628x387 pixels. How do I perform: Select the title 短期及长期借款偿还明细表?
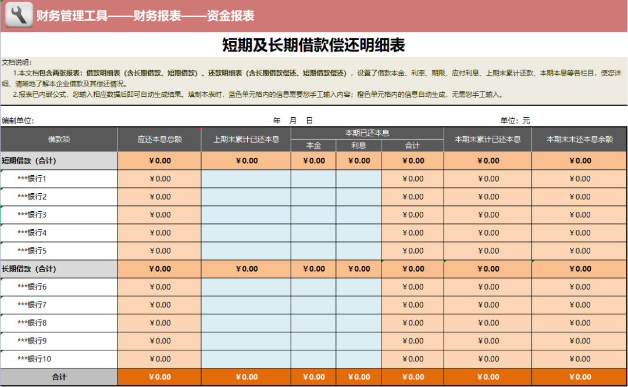[313, 45]
